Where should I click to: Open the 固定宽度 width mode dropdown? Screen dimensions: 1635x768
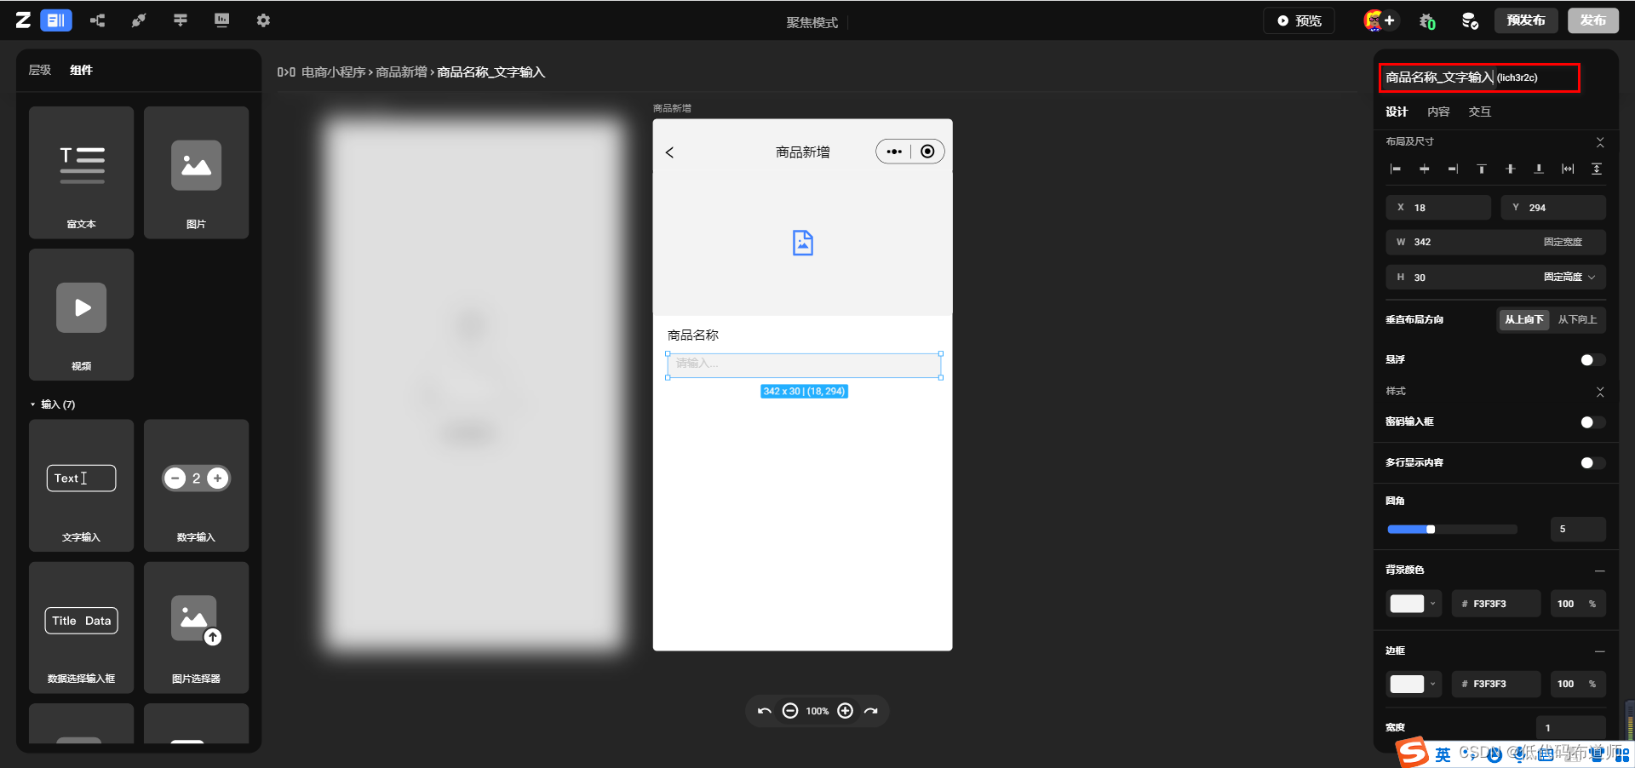tap(1563, 243)
